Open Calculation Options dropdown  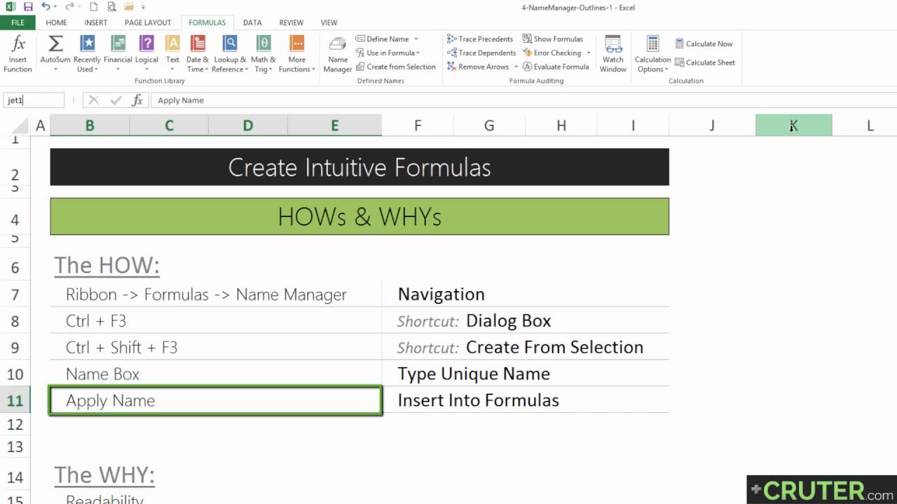[x=652, y=55]
